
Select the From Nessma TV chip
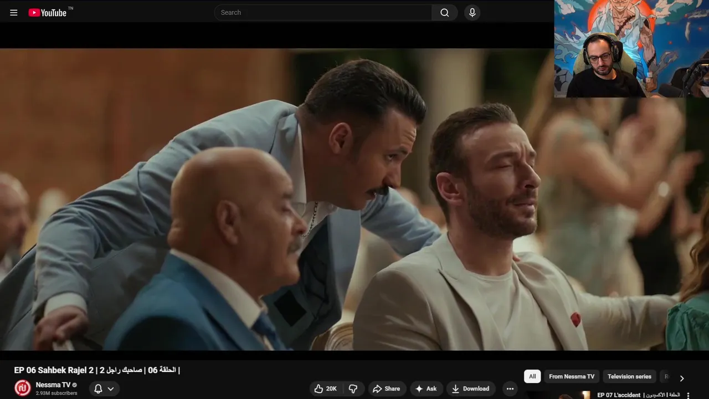572,377
